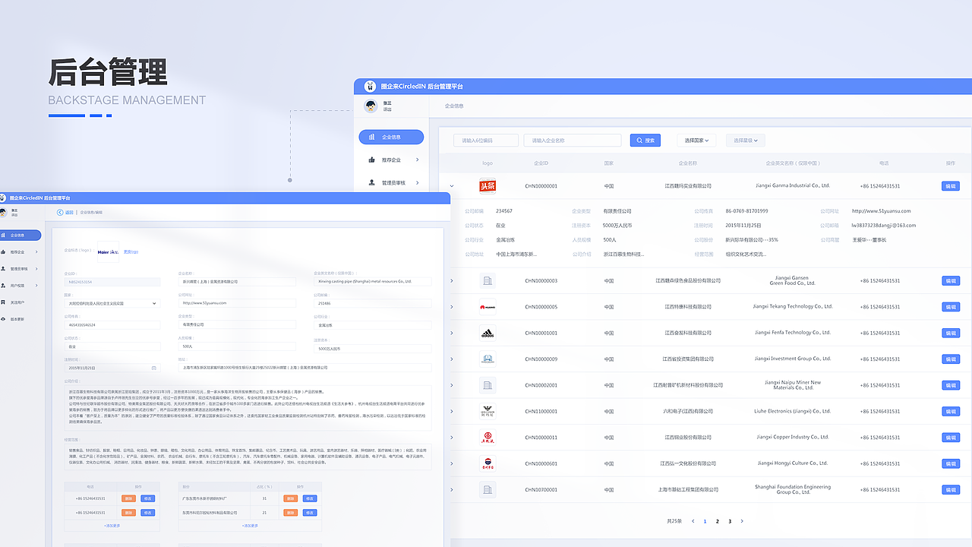
Task: Expand the CHN10700001 row
Action: (x=451, y=490)
